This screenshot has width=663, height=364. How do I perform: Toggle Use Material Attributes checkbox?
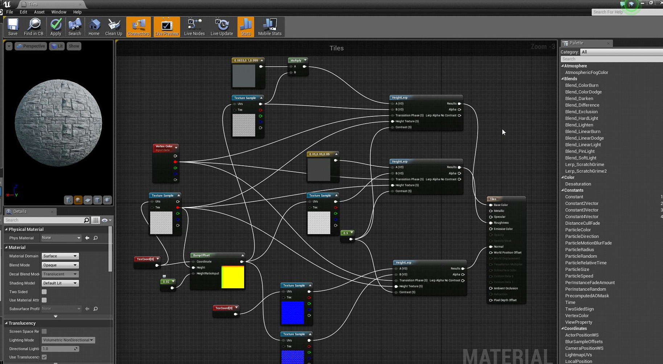pos(44,300)
